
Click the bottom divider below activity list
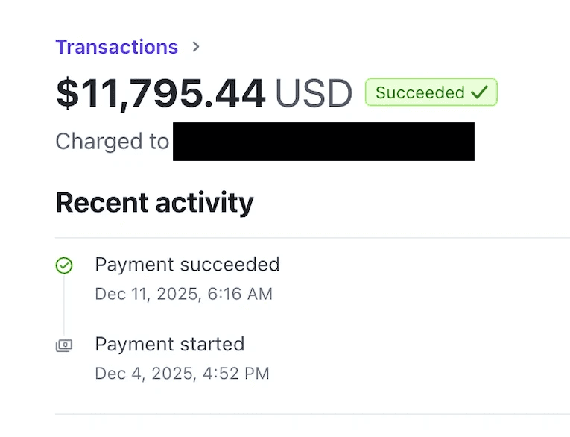[313, 414]
